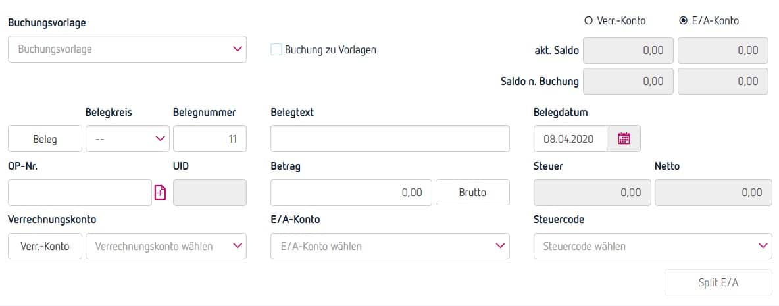
Task: Select the Verr.-Konto radio button
Action: (589, 21)
